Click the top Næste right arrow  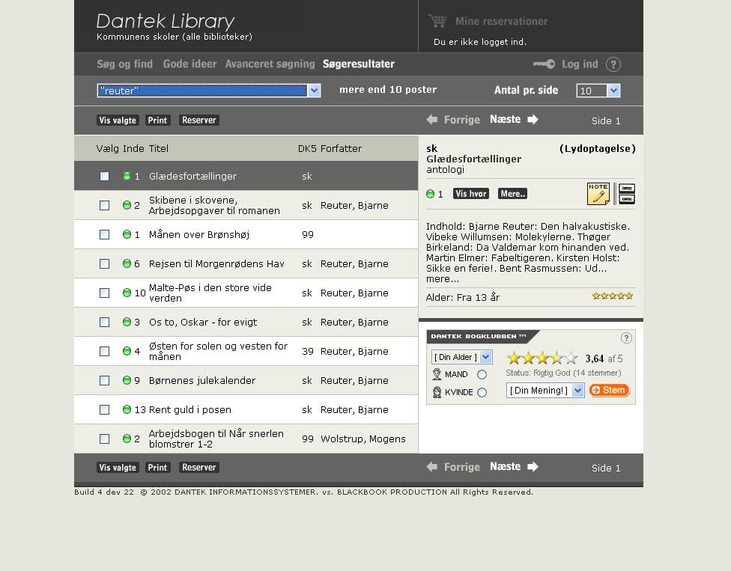pyautogui.click(x=533, y=120)
